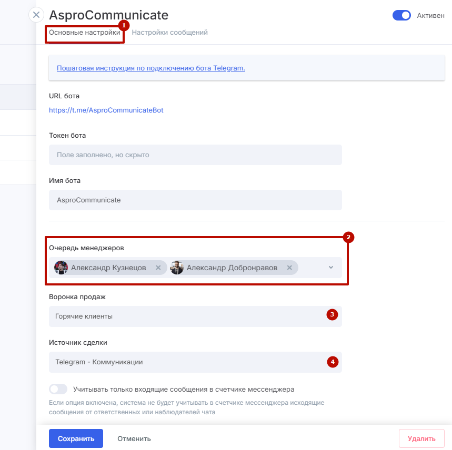Open the Настройки сообщений tab
Viewport: 452px width, 450px height.
[x=169, y=33]
